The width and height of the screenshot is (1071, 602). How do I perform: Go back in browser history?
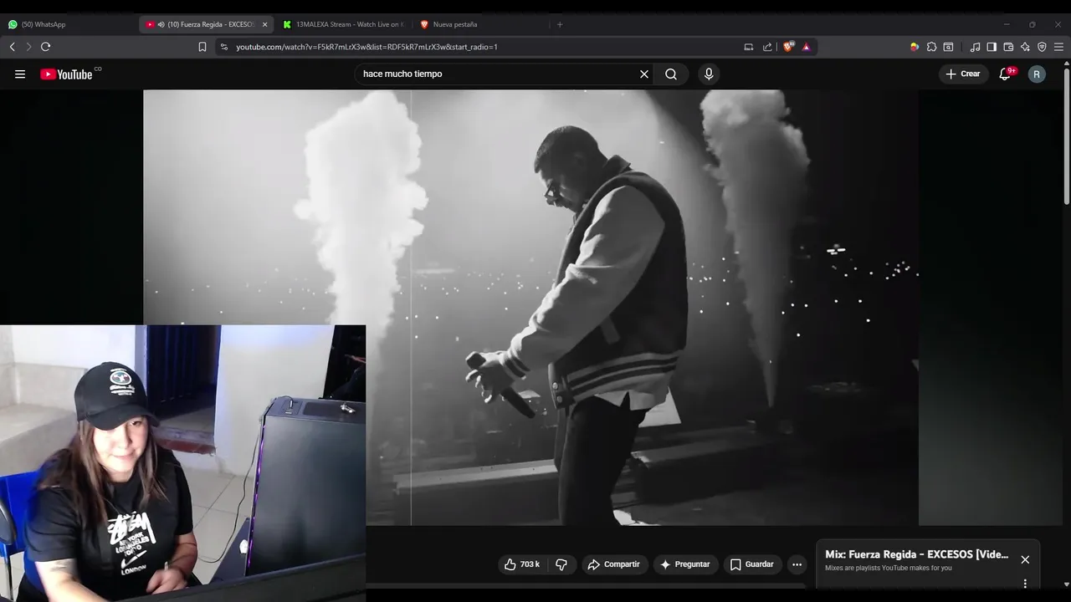pos(13,47)
